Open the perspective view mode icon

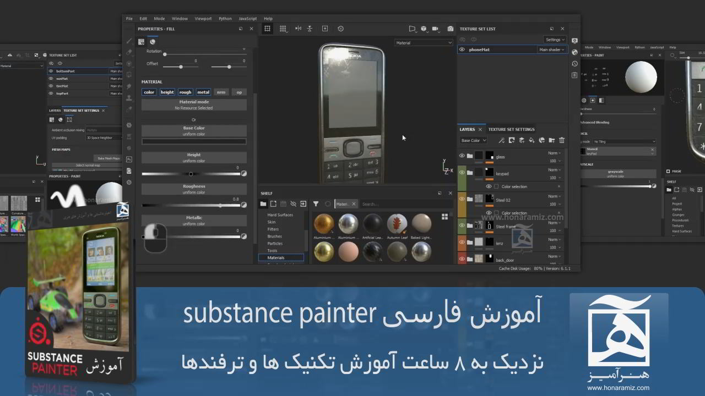tap(412, 29)
